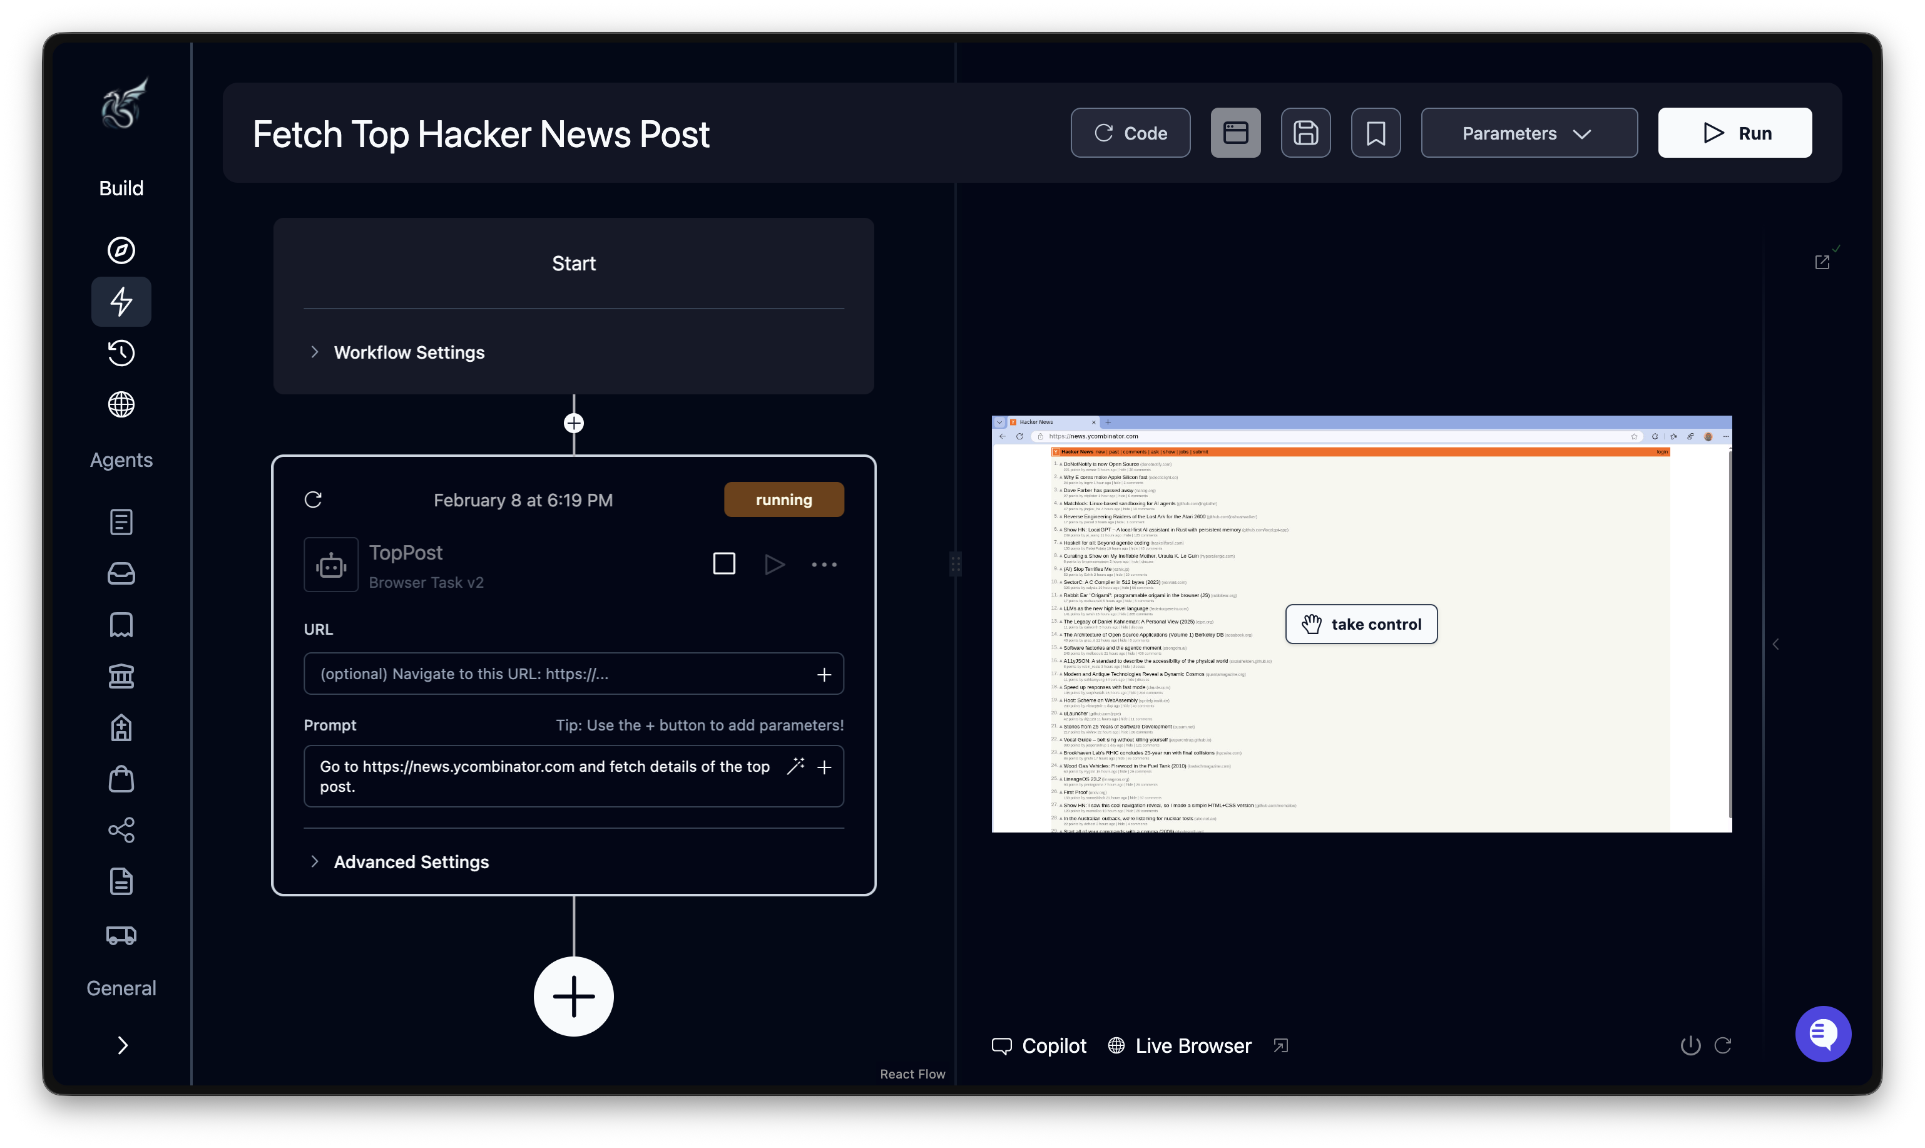
Task: Open the Parameters dropdown
Action: pyautogui.click(x=1528, y=133)
